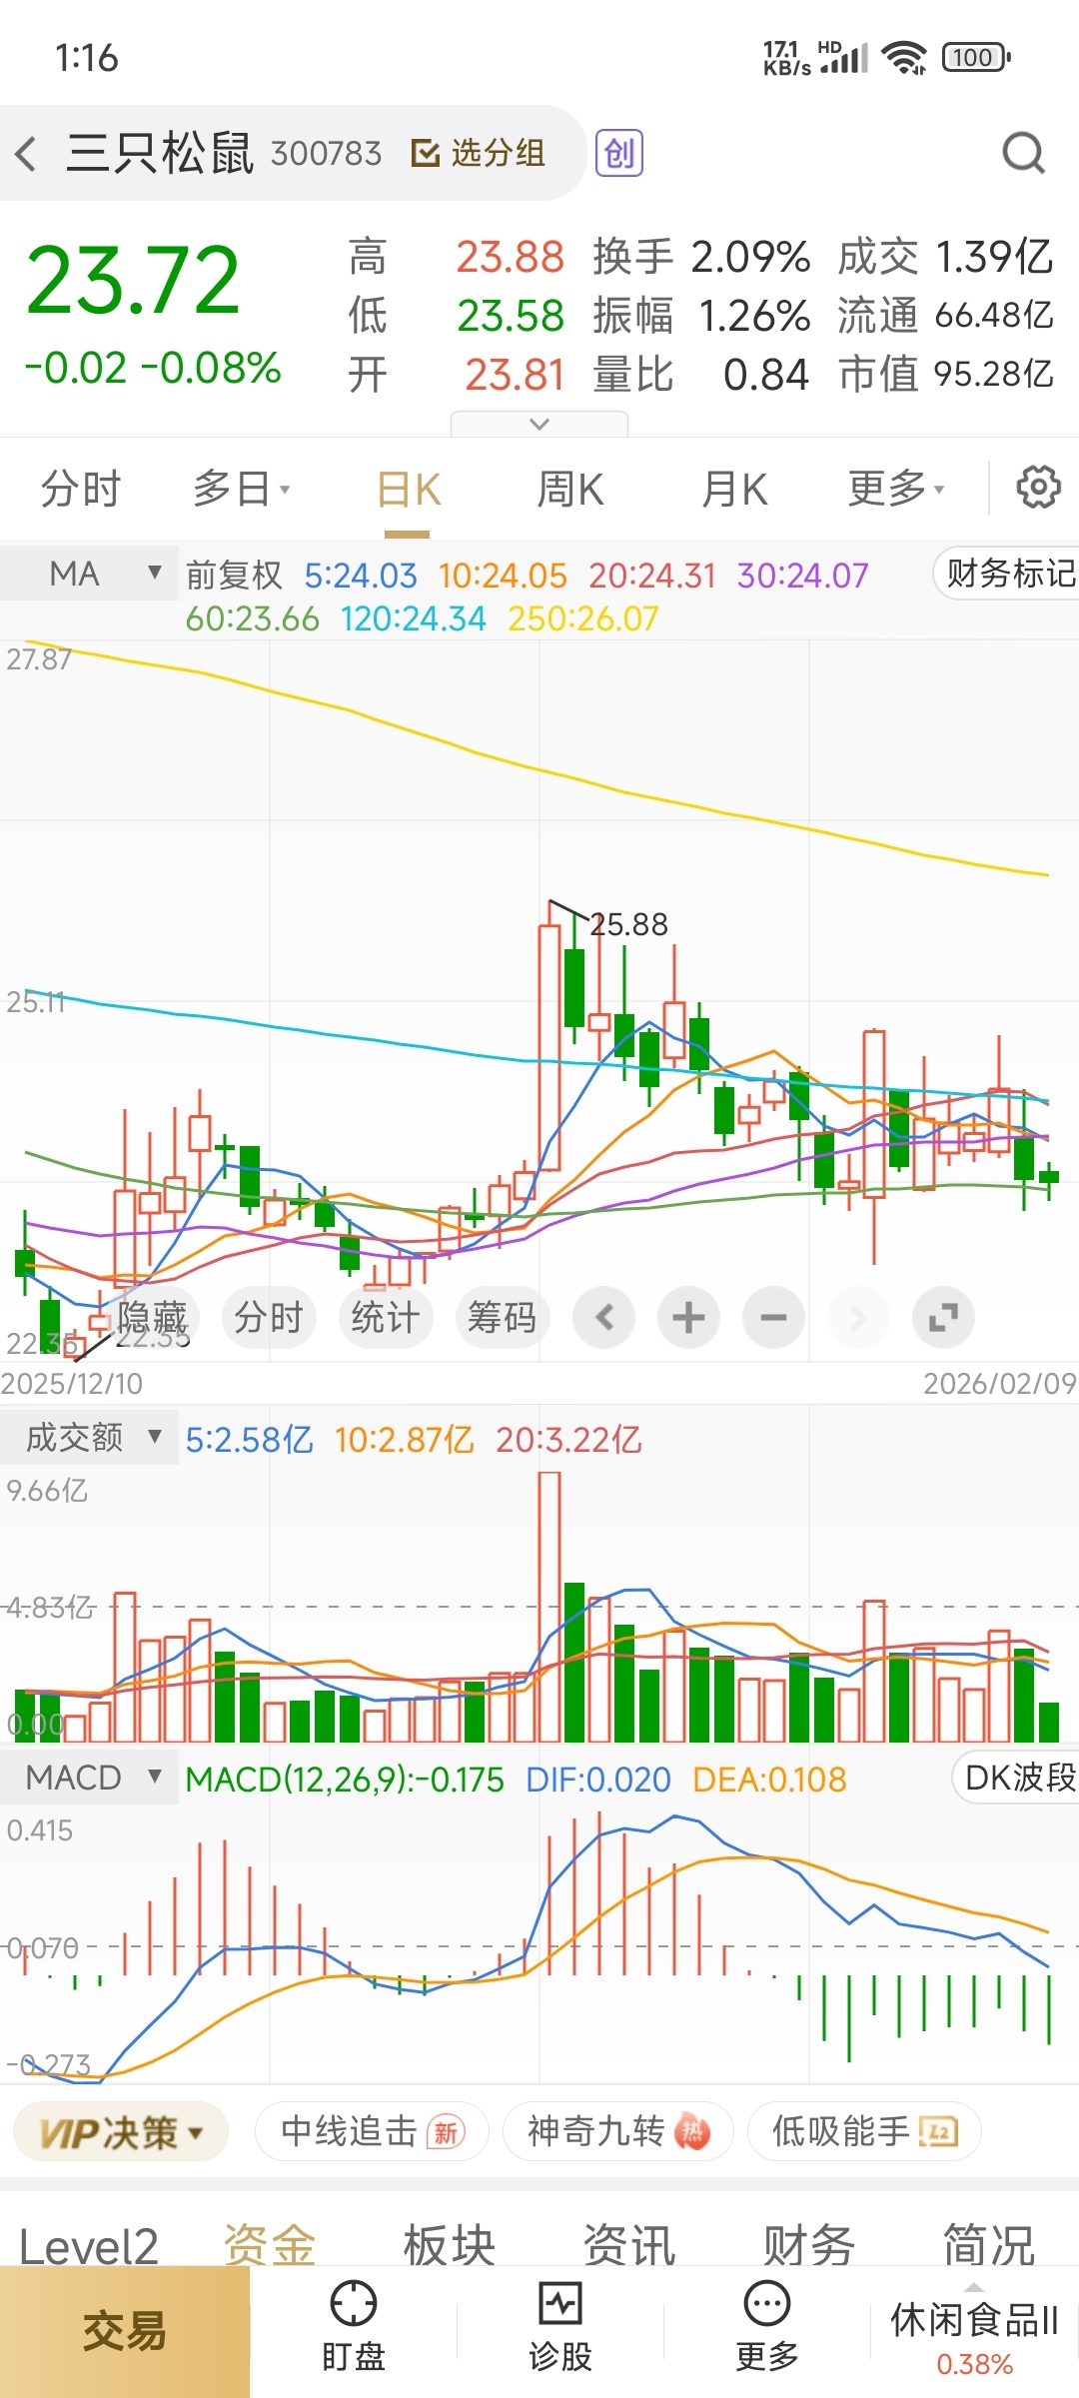
Task: Tap DK波段 button
Action: coord(1017,1777)
